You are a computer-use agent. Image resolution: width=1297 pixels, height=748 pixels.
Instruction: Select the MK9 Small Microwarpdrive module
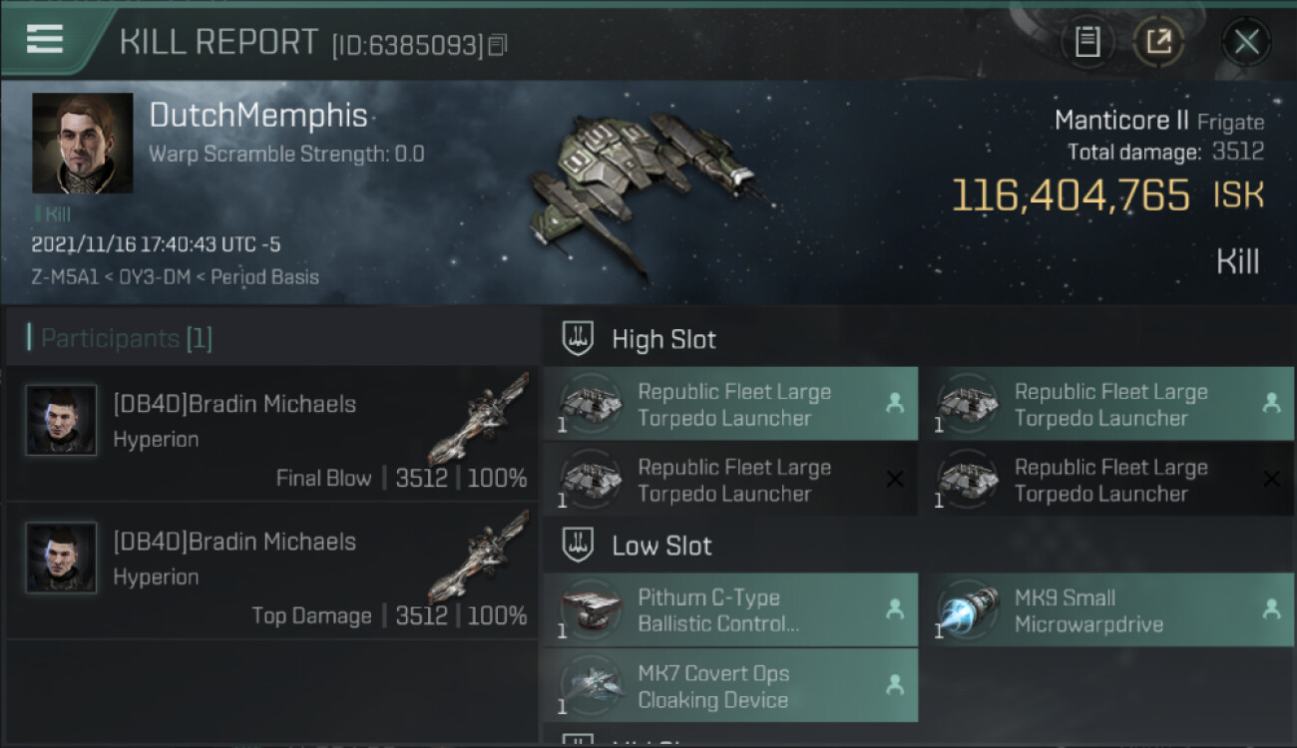1106,610
